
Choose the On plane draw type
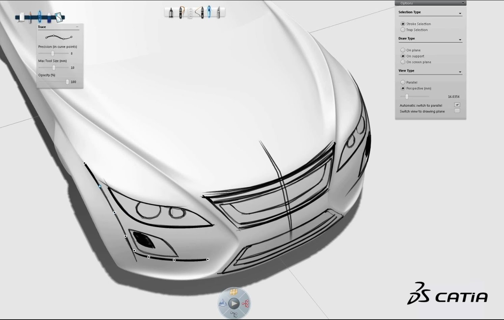[403, 50]
